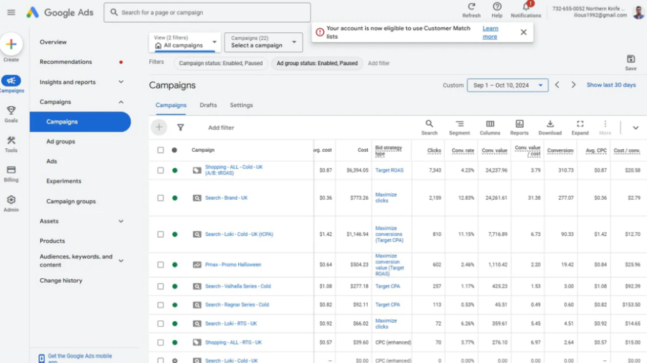Viewport: 647px width, 363px height.
Task: Open the Notifications bell
Action: click(x=526, y=7)
